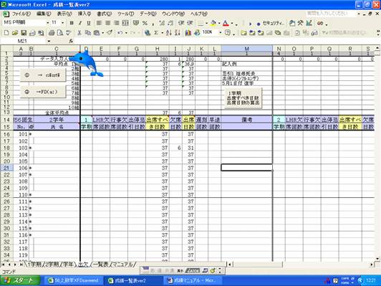Toggle italic formatting in the toolbar
Viewport: 381px width, 286px height.
tap(80, 23)
